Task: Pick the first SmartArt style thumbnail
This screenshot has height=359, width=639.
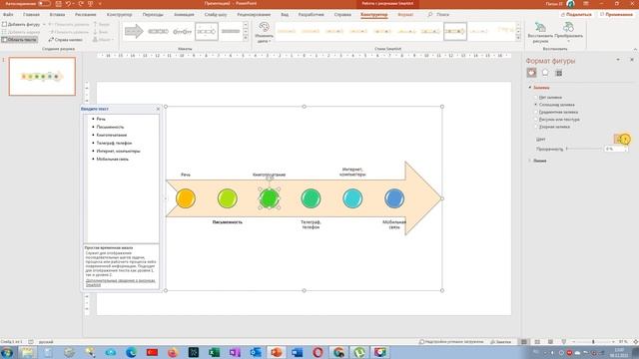Action: pos(287,31)
